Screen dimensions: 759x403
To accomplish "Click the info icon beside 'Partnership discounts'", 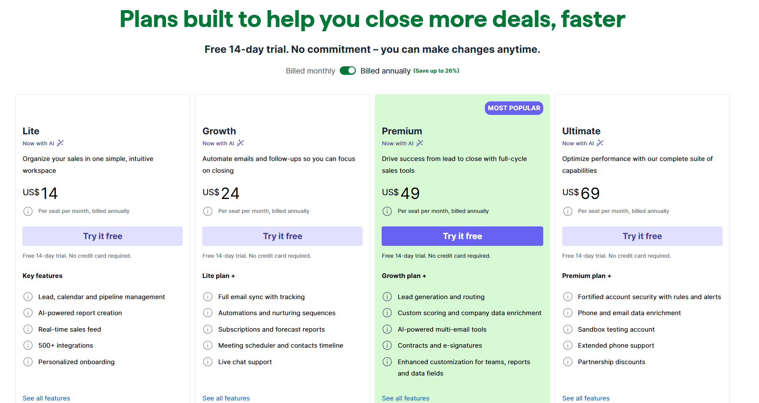I will (x=568, y=362).
